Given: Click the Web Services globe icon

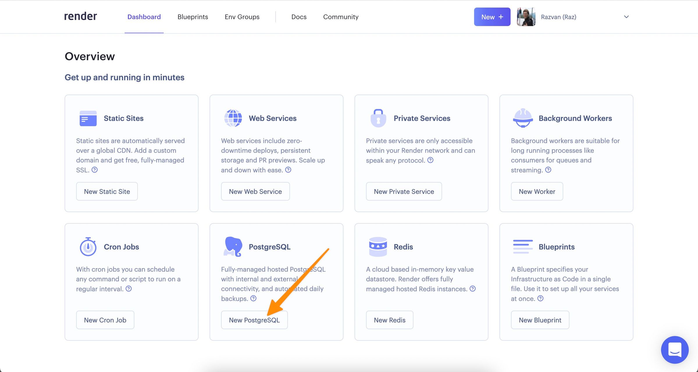Looking at the screenshot, I should point(233,118).
